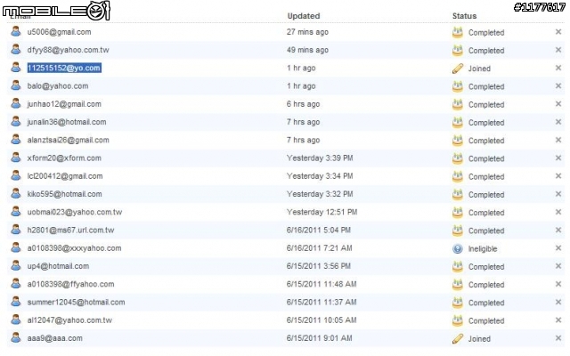Image resolution: width=570 pixels, height=356 pixels.
Task: Click the user icon beside junhao12@gmail.com
Action: (x=16, y=103)
